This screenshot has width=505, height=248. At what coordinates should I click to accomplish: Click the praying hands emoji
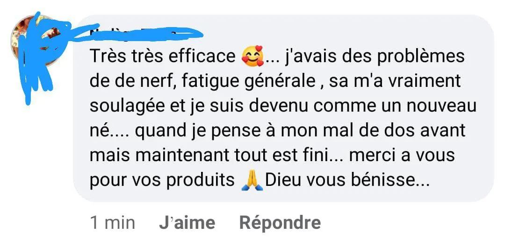(252, 180)
